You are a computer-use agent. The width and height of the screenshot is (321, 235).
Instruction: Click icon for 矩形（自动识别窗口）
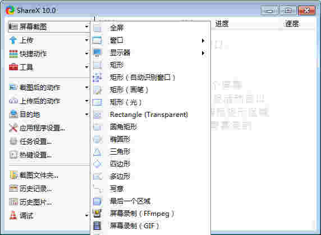[x=97, y=78]
